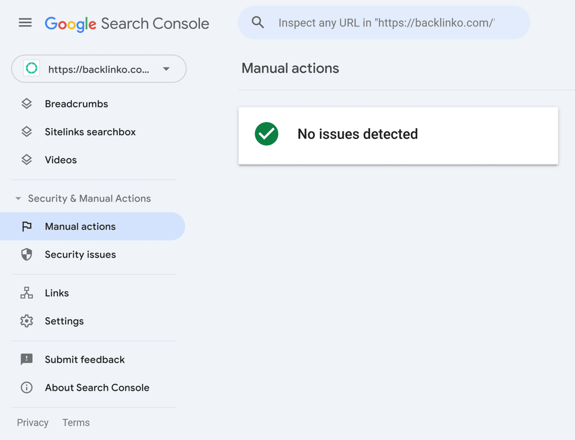Viewport: 575px width, 440px height.
Task: Collapse the Security & Manual Actions section
Action: (x=18, y=198)
